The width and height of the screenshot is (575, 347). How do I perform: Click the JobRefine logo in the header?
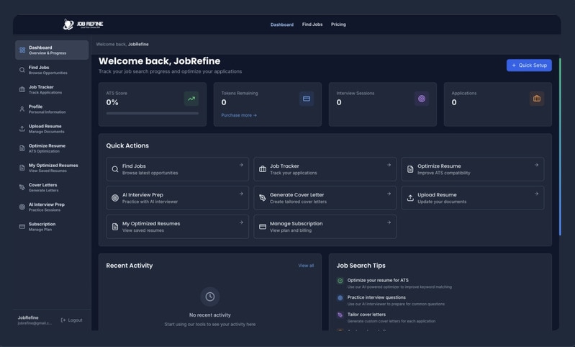pos(83,24)
